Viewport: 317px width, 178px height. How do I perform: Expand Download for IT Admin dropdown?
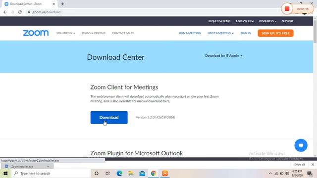[223, 56]
